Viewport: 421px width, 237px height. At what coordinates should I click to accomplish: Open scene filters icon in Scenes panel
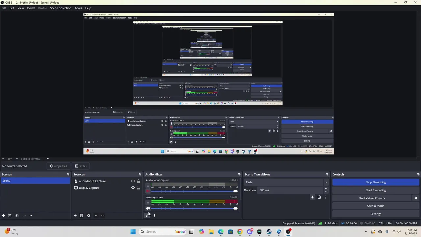click(17, 216)
